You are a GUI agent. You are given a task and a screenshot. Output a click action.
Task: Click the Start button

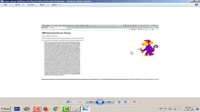[5, 109]
